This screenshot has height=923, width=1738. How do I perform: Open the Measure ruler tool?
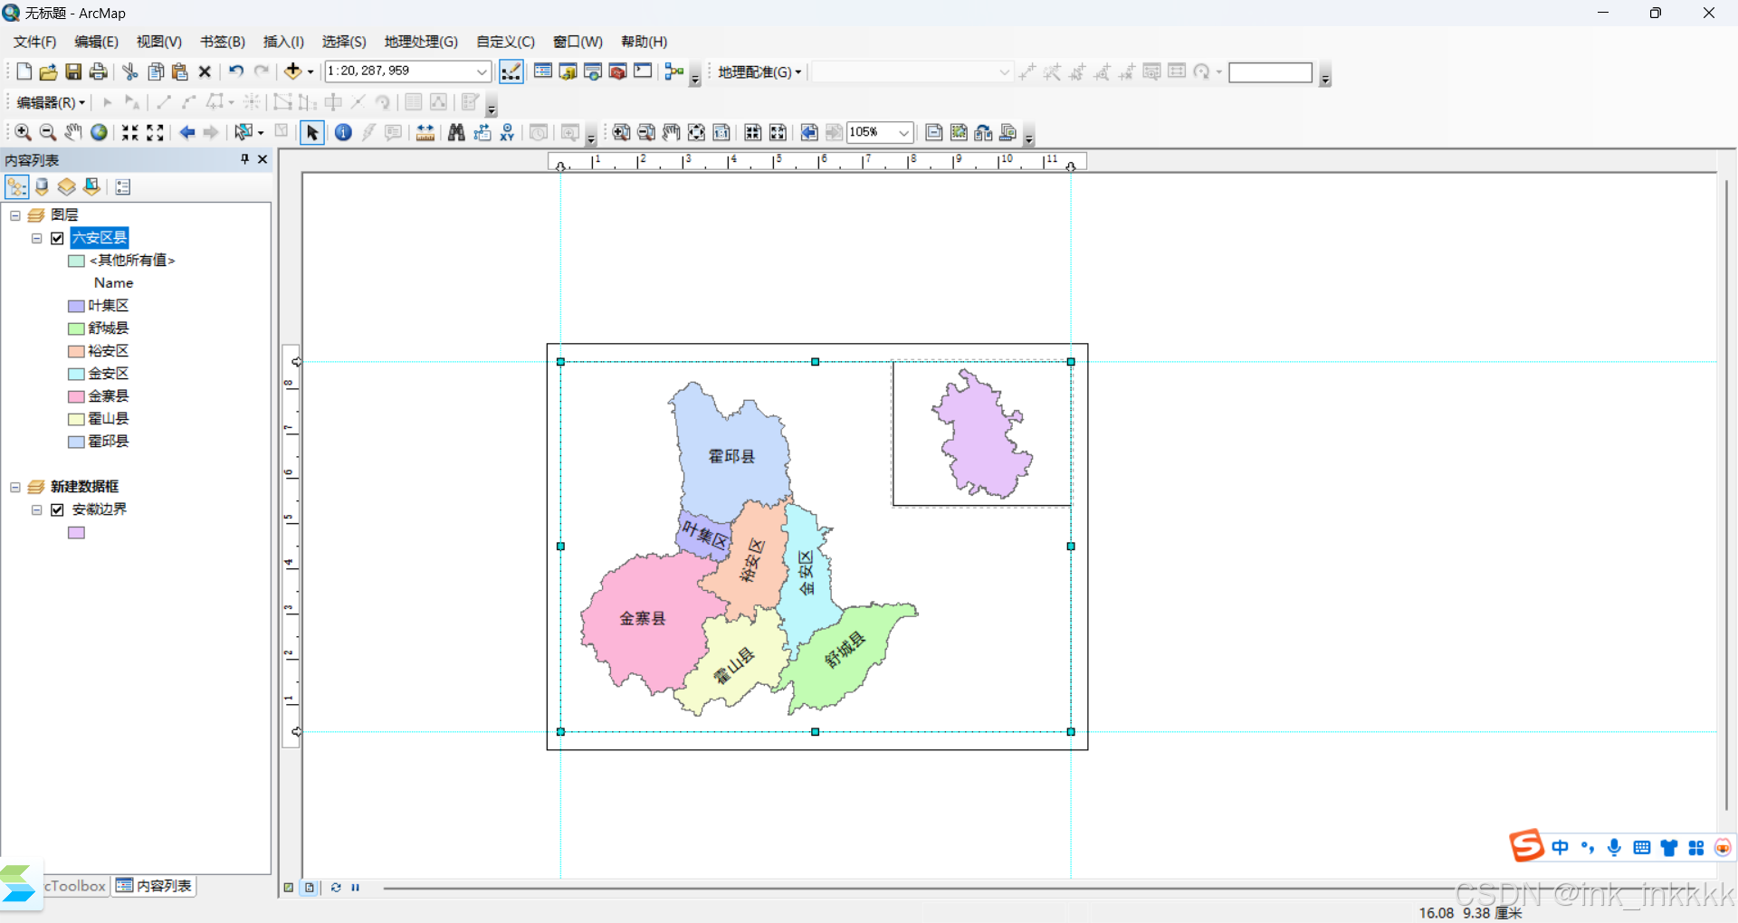click(x=425, y=133)
